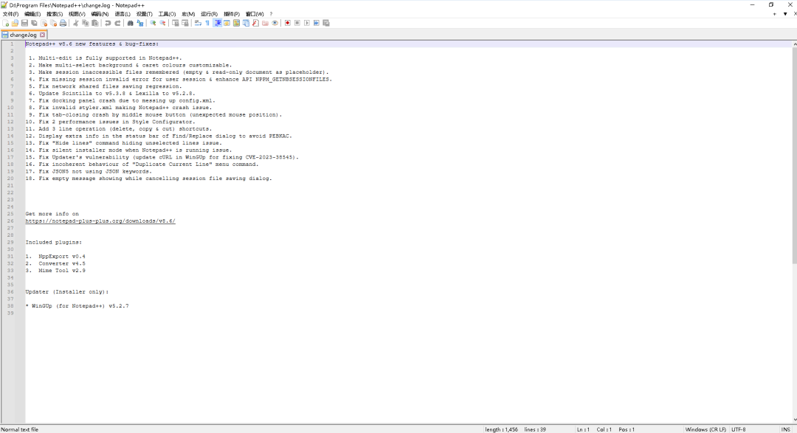Open the 工具(O) menu
This screenshot has height=433, width=797.
[x=167, y=14]
